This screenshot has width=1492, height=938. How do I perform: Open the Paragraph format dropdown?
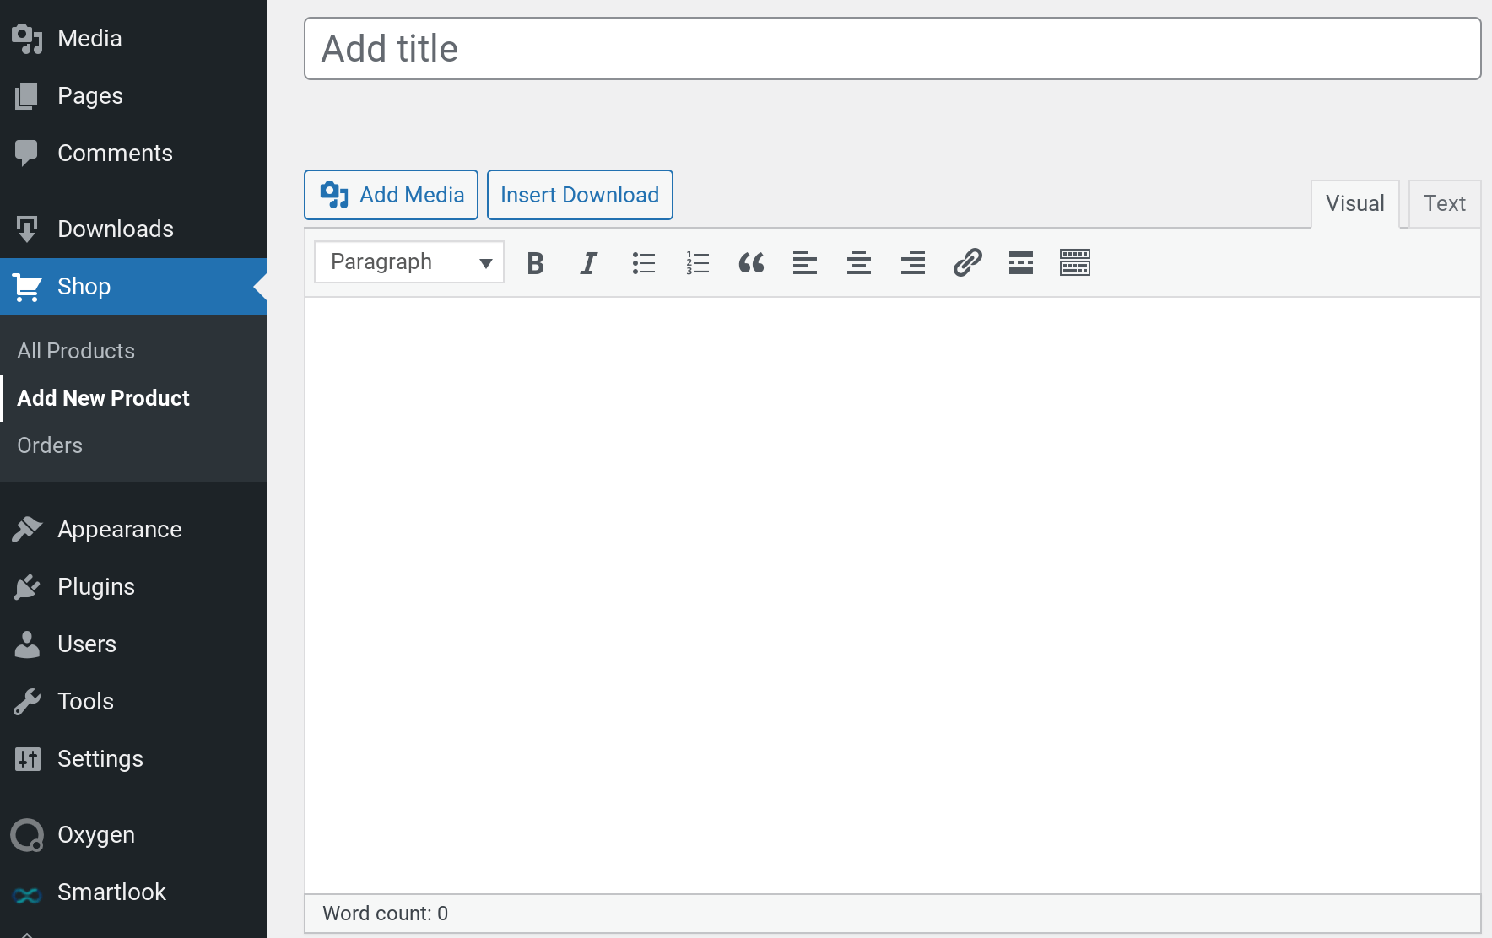[409, 262]
